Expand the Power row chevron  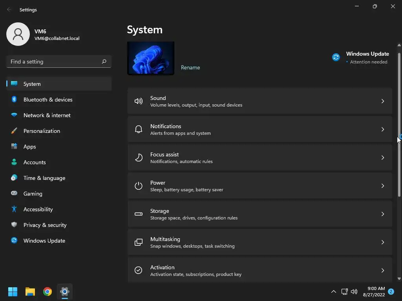tap(382, 186)
